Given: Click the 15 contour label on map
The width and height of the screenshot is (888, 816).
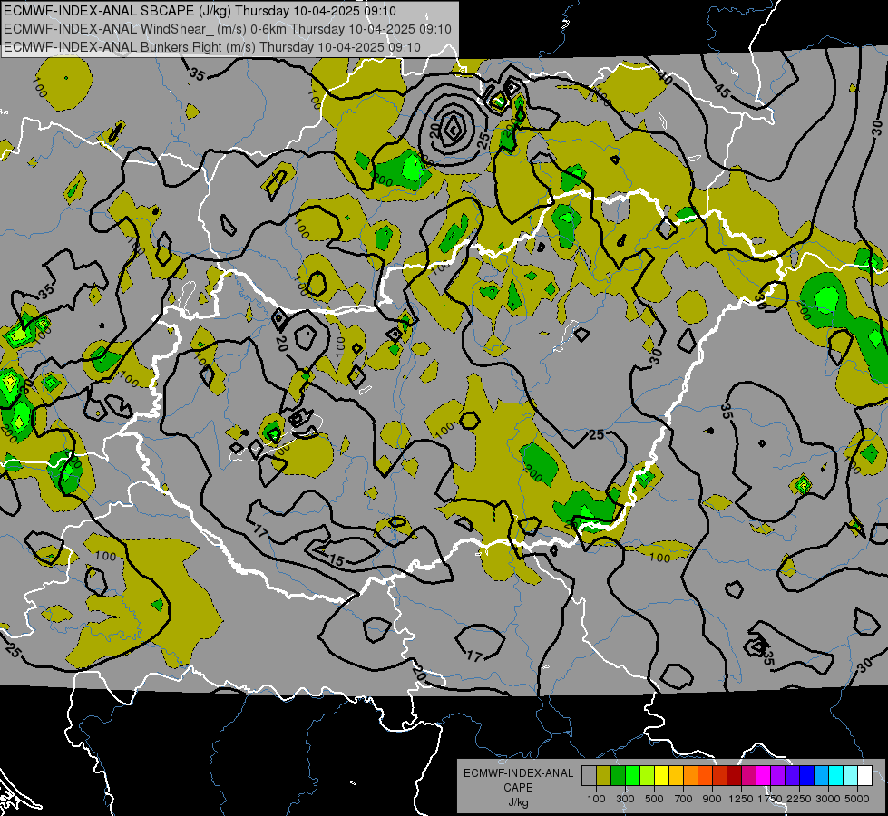Looking at the screenshot, I should (336, 560).
